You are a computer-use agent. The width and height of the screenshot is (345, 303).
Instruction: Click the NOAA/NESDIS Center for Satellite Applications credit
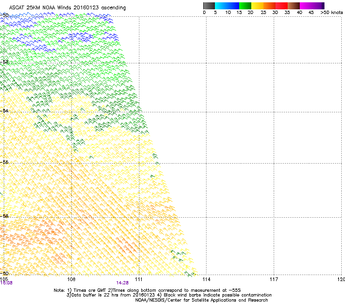pos(201,300)
